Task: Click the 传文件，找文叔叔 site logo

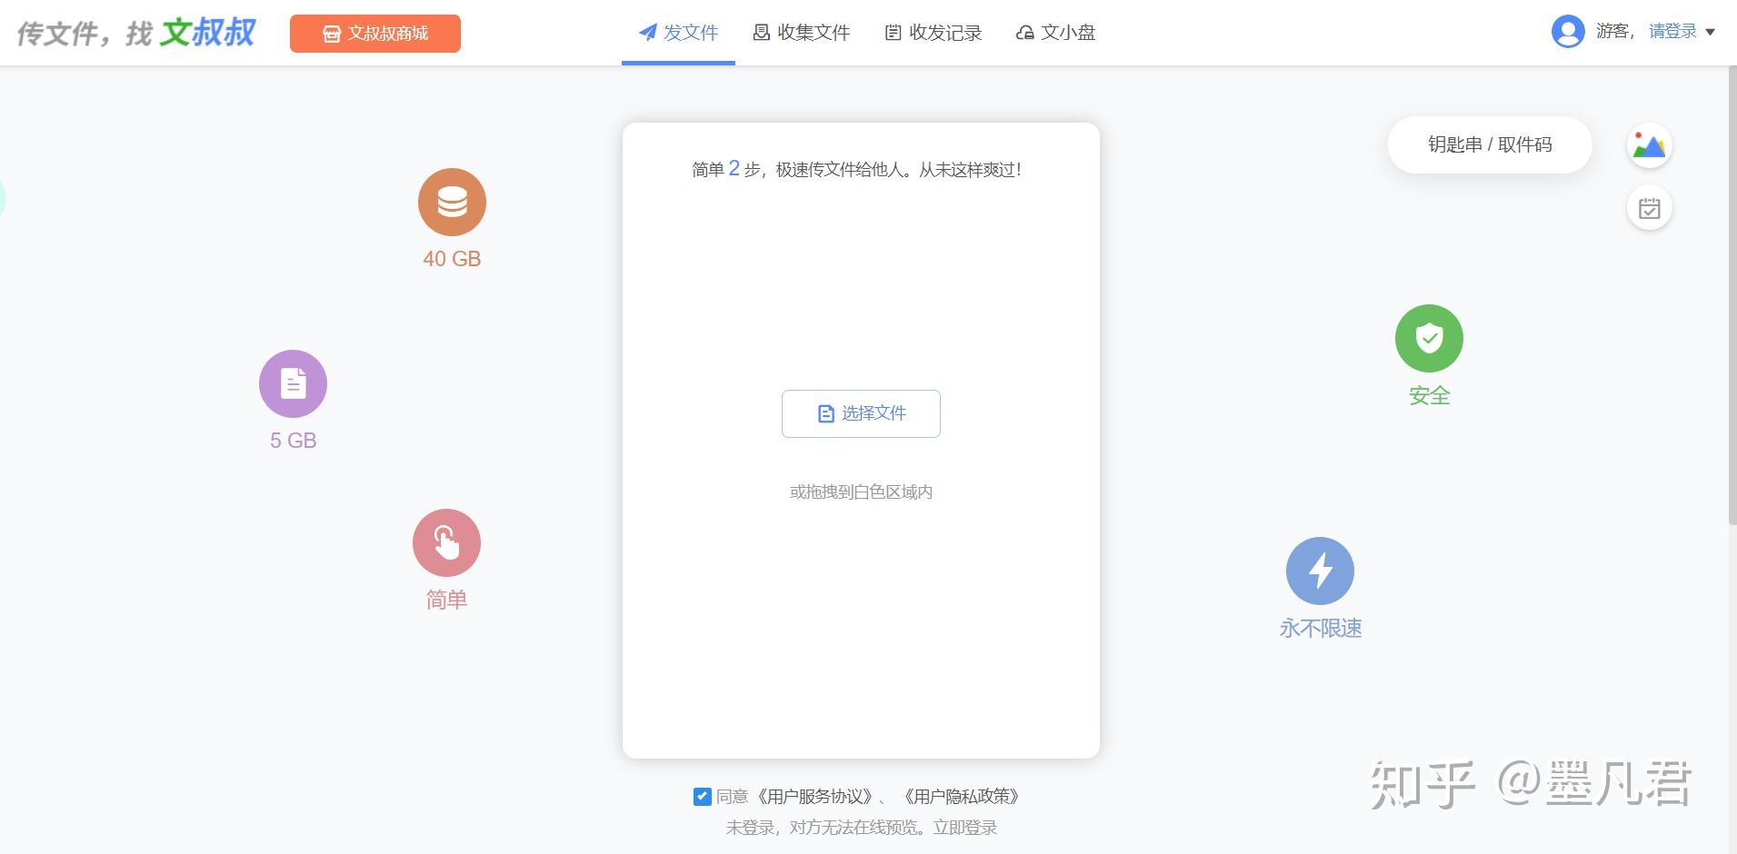Action: 136,33
